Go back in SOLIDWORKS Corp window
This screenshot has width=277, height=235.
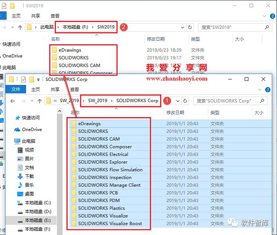click(x=12, y=101)
